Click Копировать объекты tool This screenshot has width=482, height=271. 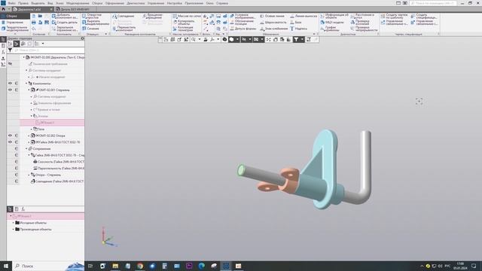(184, 23)
